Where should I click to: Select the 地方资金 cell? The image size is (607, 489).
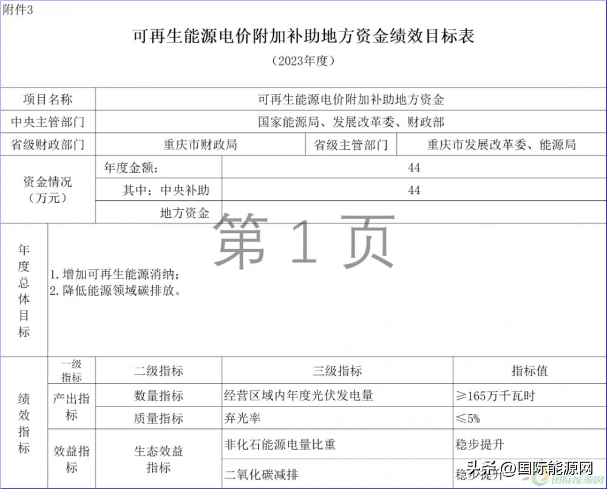point(175,212)
